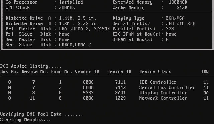
Task: Click the Device ID column header
Action: pos(119,71)
